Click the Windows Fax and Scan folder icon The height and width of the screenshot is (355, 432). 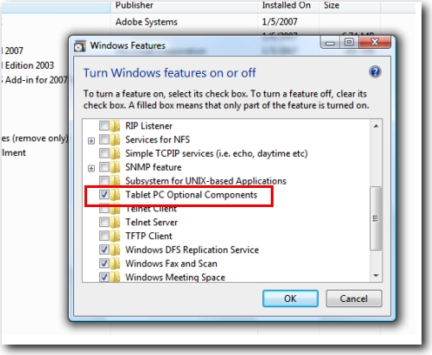115,264
